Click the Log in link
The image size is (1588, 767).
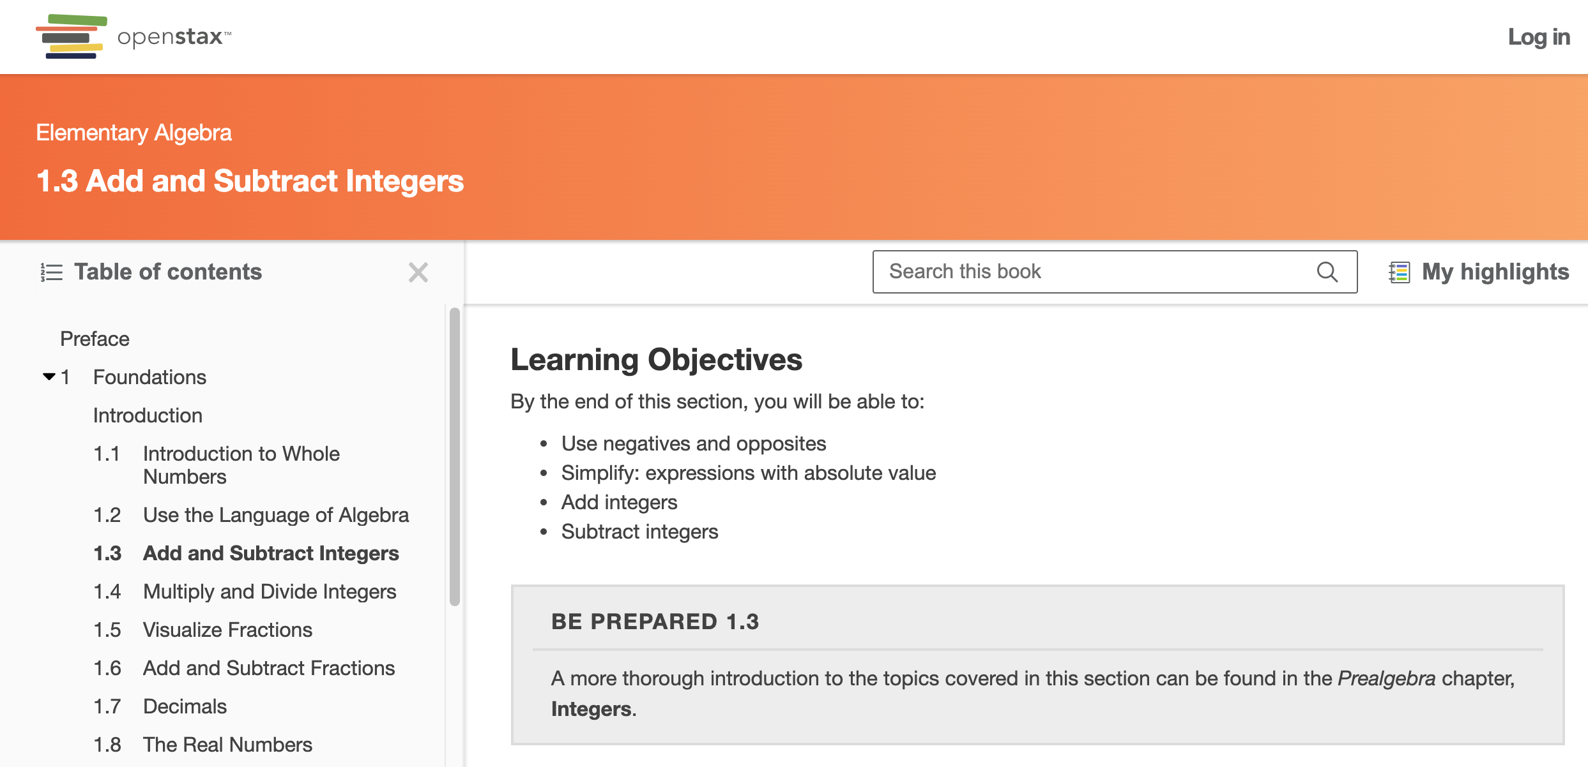1538,37
